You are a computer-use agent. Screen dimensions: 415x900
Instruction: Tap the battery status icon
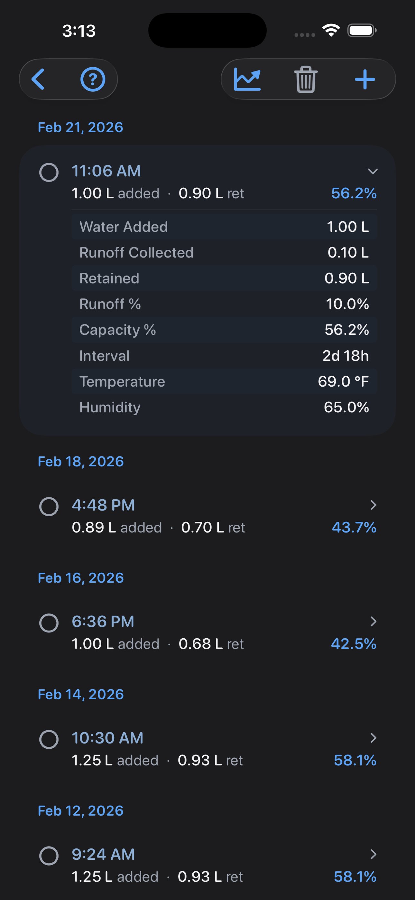362,30
